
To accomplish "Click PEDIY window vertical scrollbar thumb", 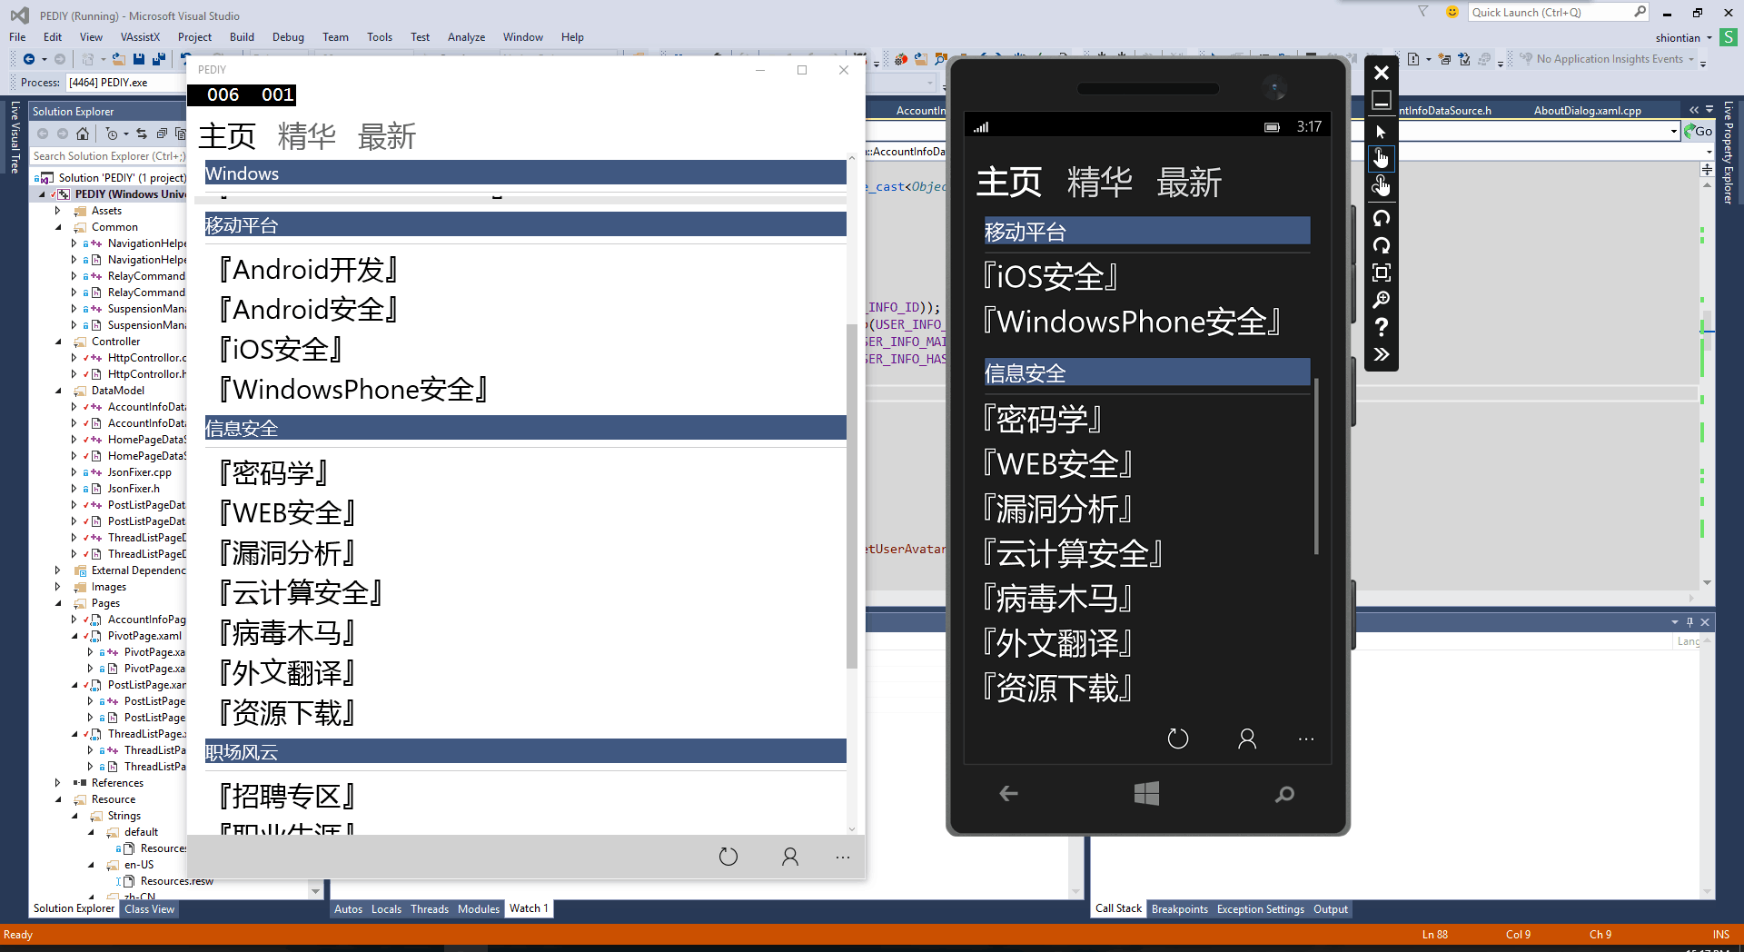I will click(x=851, y=495).
